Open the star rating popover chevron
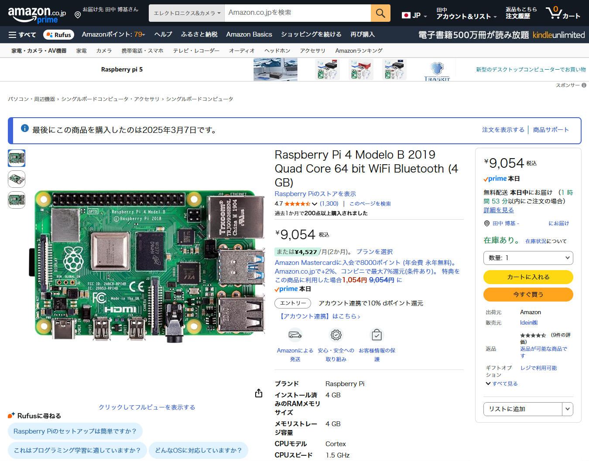589x461 pixels. point(315,204)
